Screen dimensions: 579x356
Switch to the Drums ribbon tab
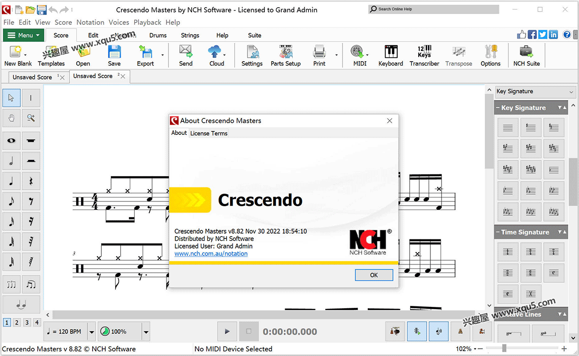tap(158, 35)
